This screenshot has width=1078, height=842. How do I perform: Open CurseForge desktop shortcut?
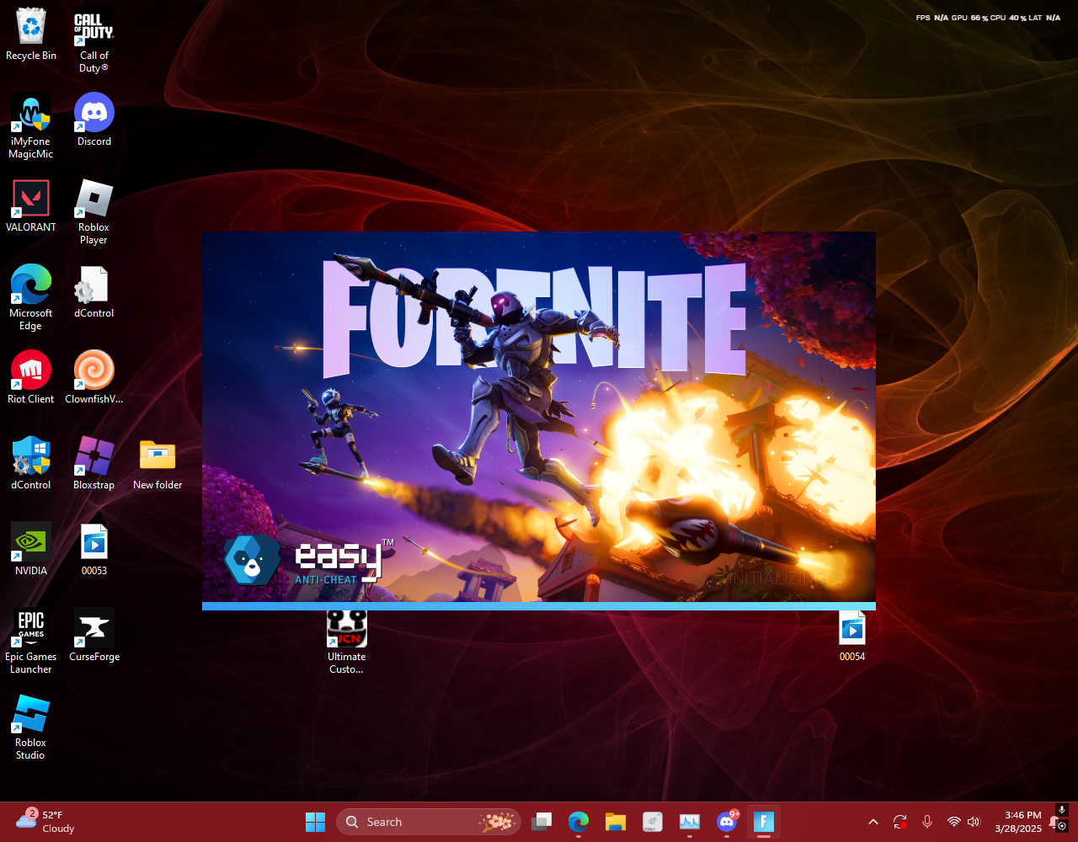point(93,636)
